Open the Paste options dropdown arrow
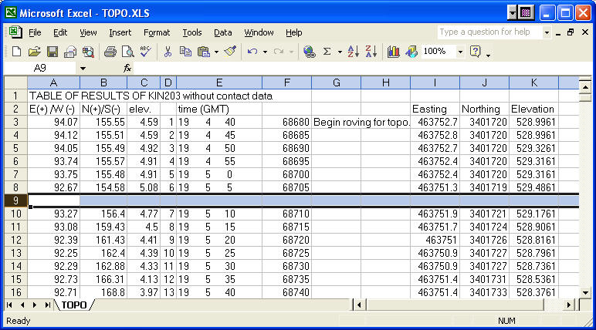This screenshot has width=596, height=330. (x=216, y=52)
